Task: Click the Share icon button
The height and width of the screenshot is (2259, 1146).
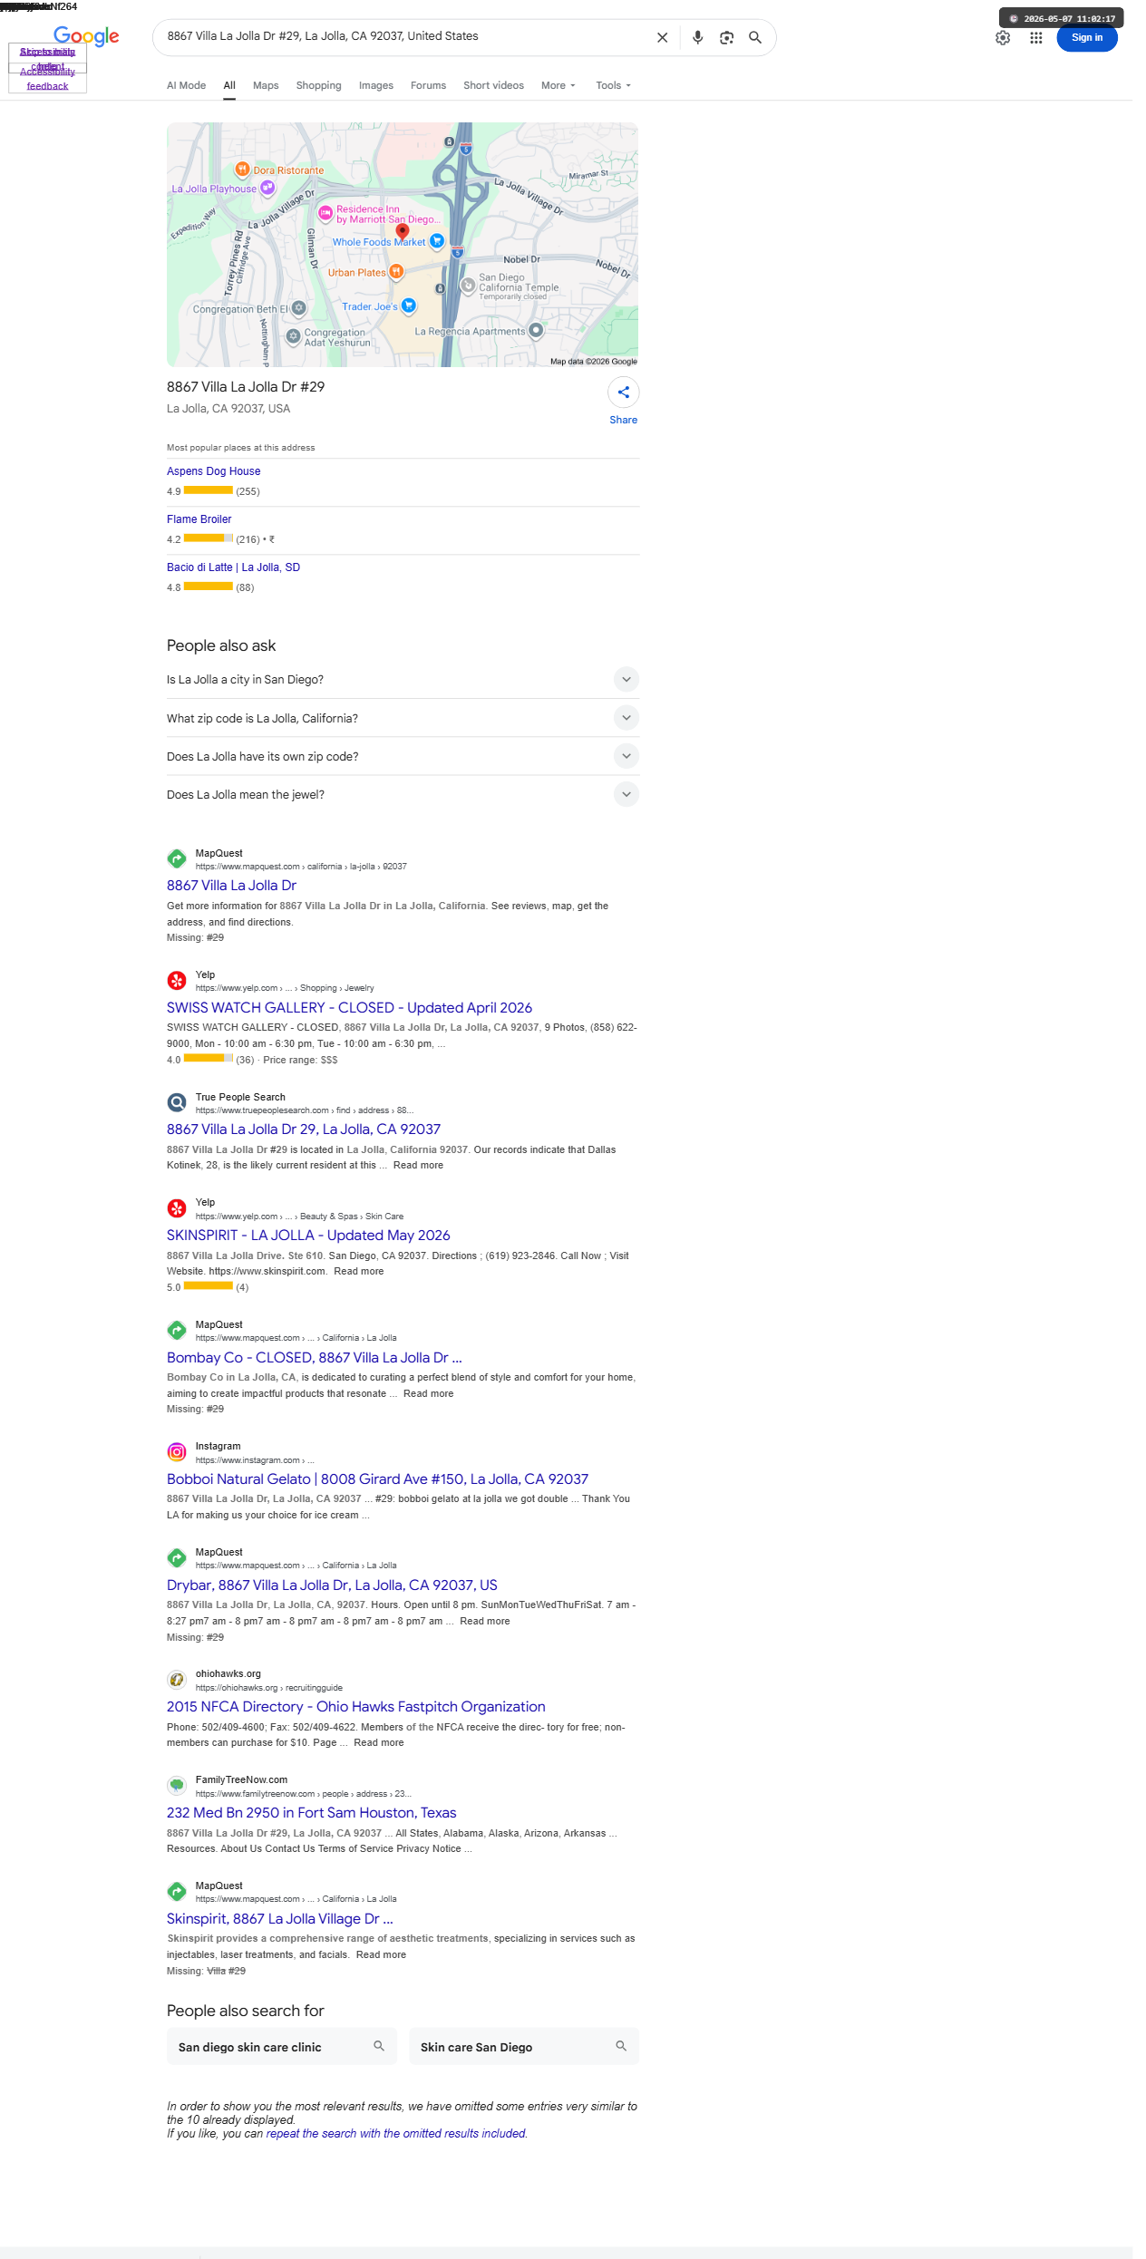Action: [624, 393]
